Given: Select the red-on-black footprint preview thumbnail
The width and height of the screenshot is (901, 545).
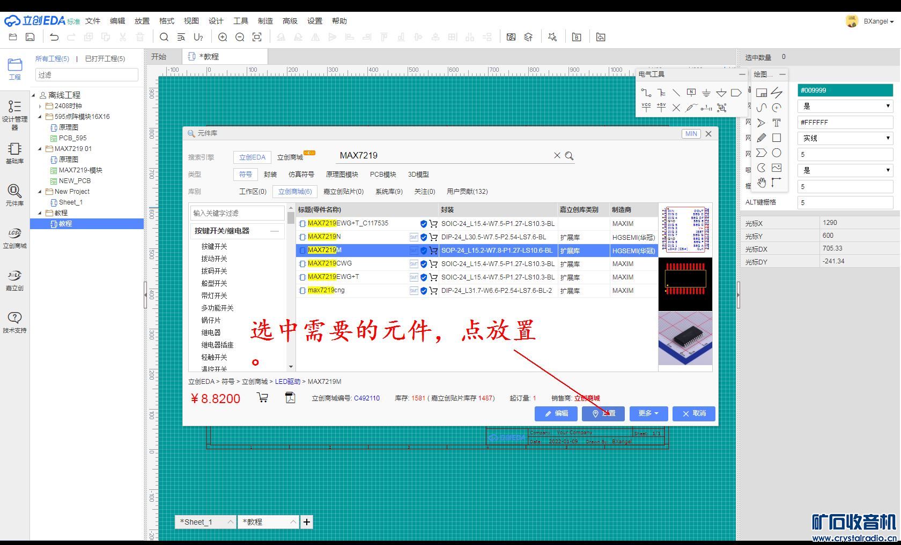Looking at the screenshot, I should point(685,284).
